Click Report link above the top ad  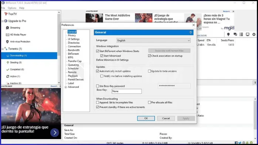(x=226, y=11)
